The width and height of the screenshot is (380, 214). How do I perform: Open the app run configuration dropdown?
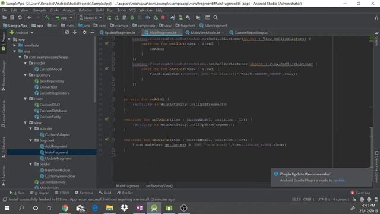point(64,18)
